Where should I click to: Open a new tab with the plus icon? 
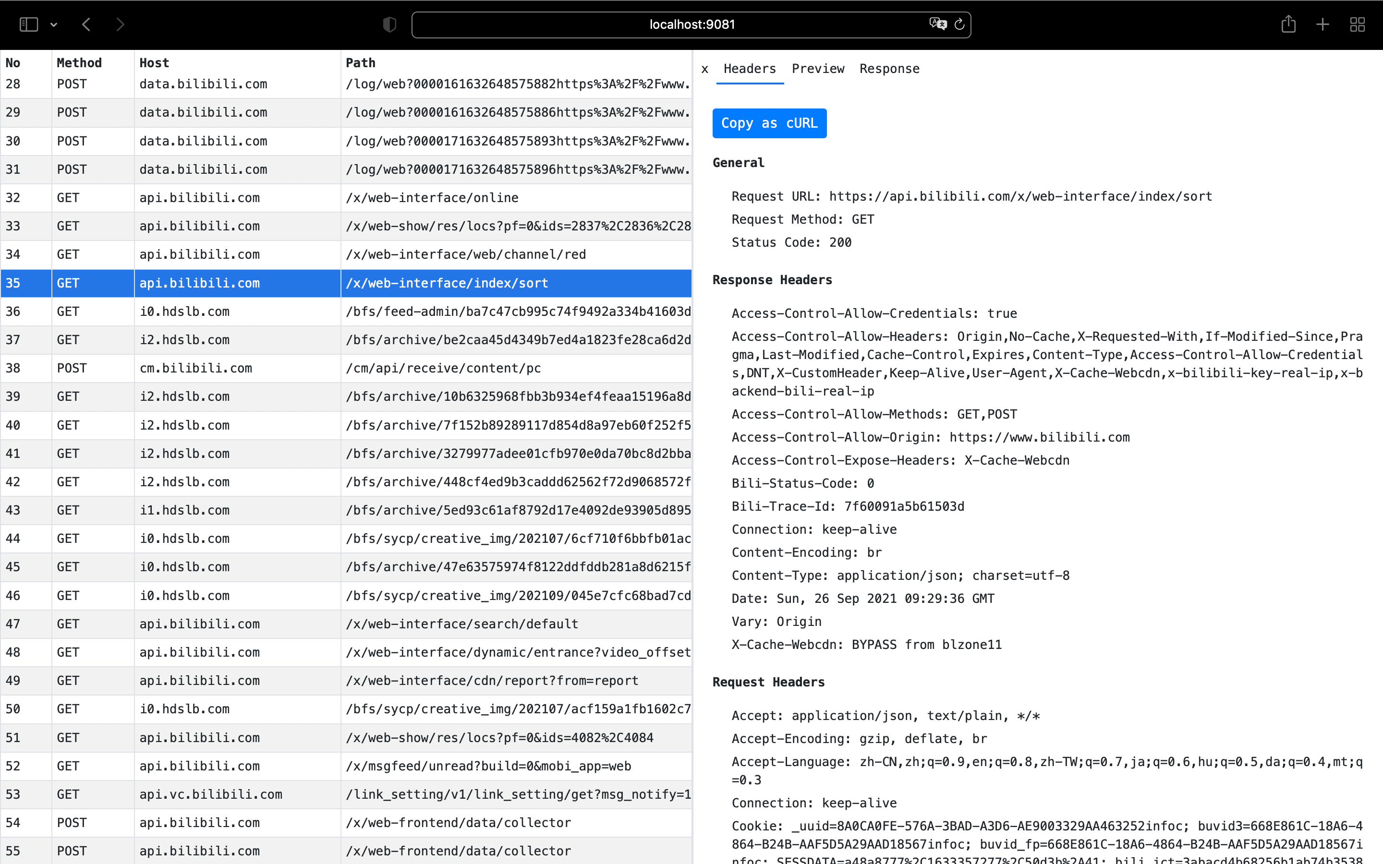pyautogui.click(x=1322, y=24)
